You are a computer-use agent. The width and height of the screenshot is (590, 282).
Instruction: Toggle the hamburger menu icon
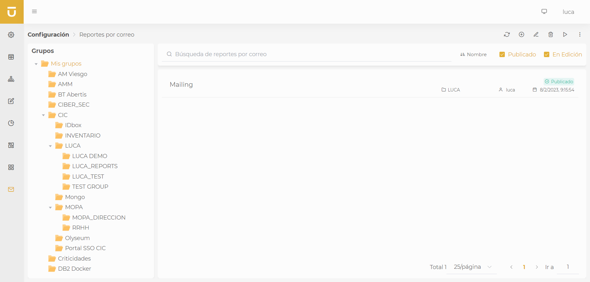click(34, 12)
